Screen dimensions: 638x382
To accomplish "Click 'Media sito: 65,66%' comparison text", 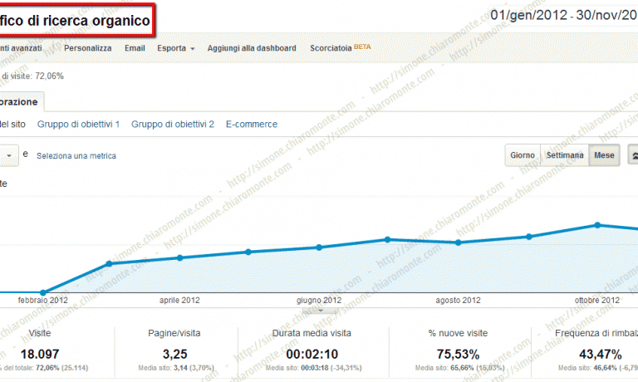I will pyautogui.click(x=459, y=368).
